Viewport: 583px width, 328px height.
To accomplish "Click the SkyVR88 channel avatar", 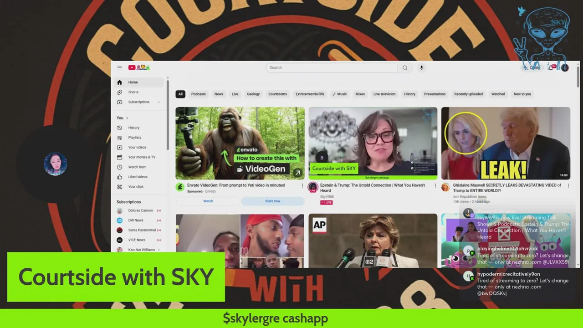I will 312,187.
